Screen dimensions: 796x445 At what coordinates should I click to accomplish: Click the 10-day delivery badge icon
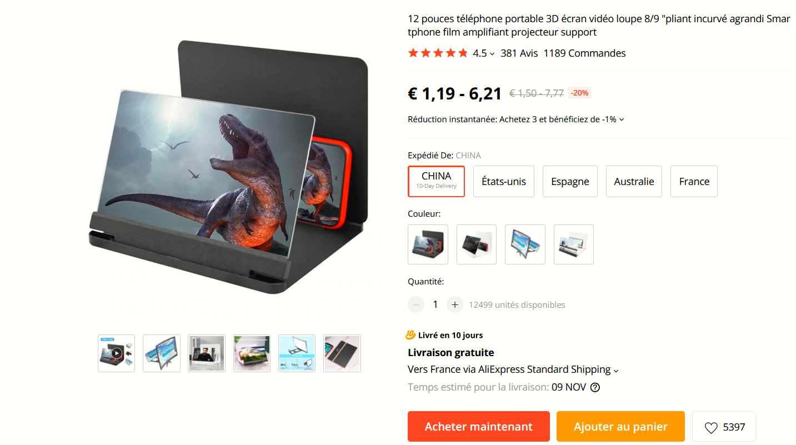(x=410, y=335)
